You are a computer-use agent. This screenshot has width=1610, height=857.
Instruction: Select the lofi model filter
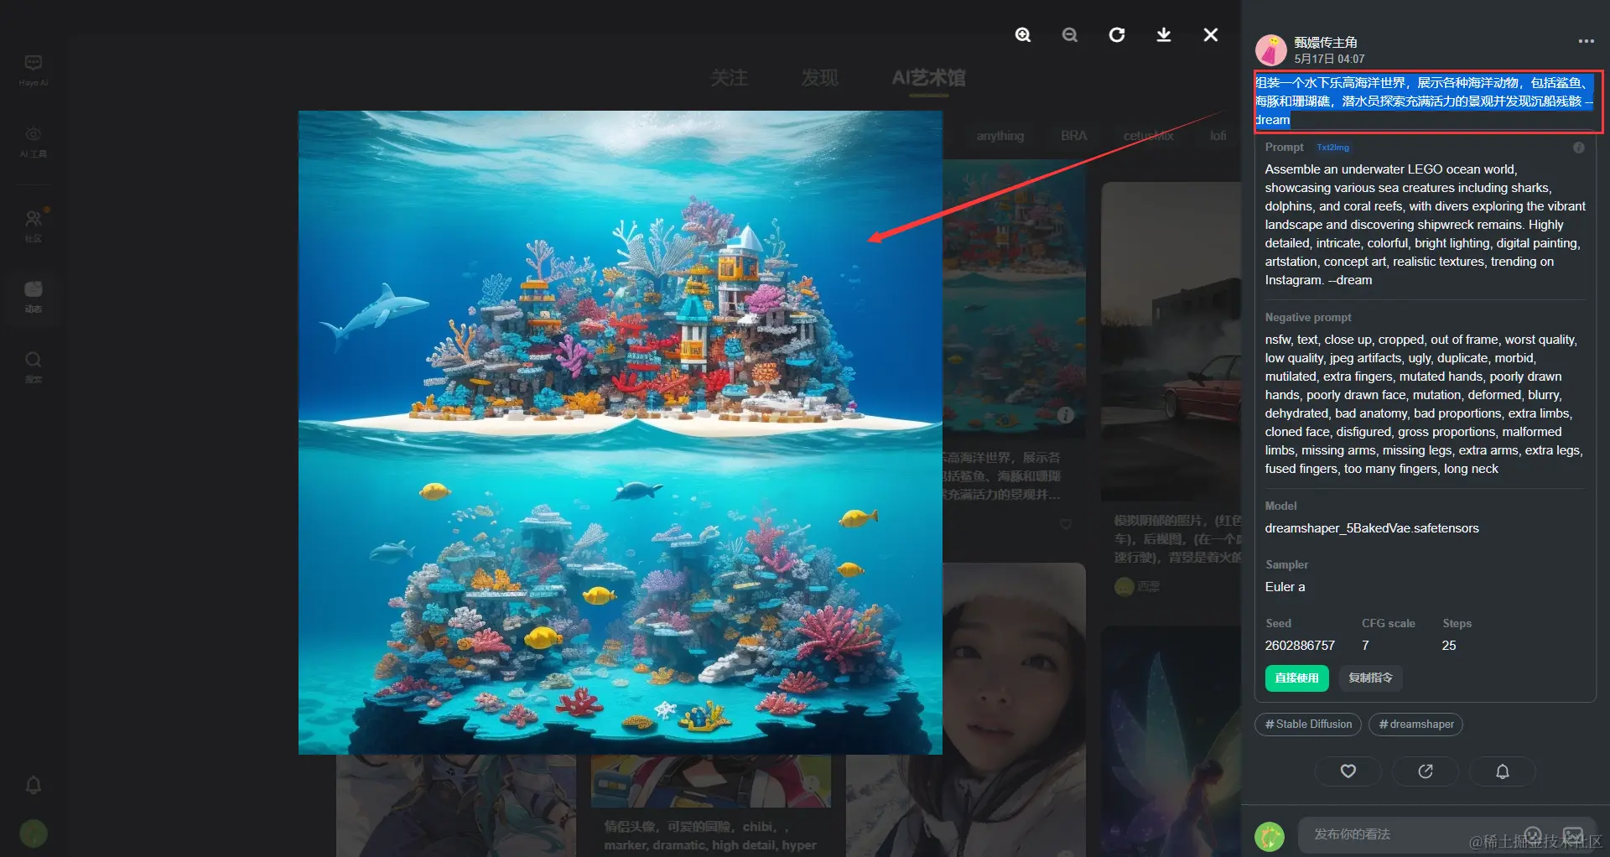[x=1218, y=136]
